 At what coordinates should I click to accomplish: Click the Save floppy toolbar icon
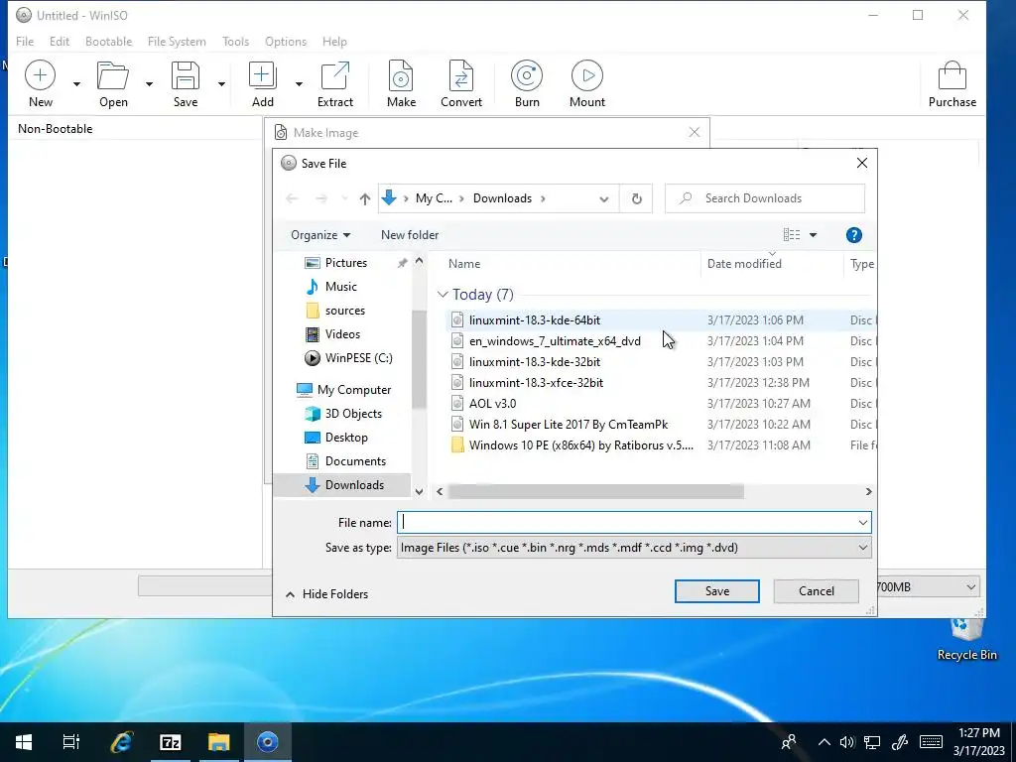[186, 75]
